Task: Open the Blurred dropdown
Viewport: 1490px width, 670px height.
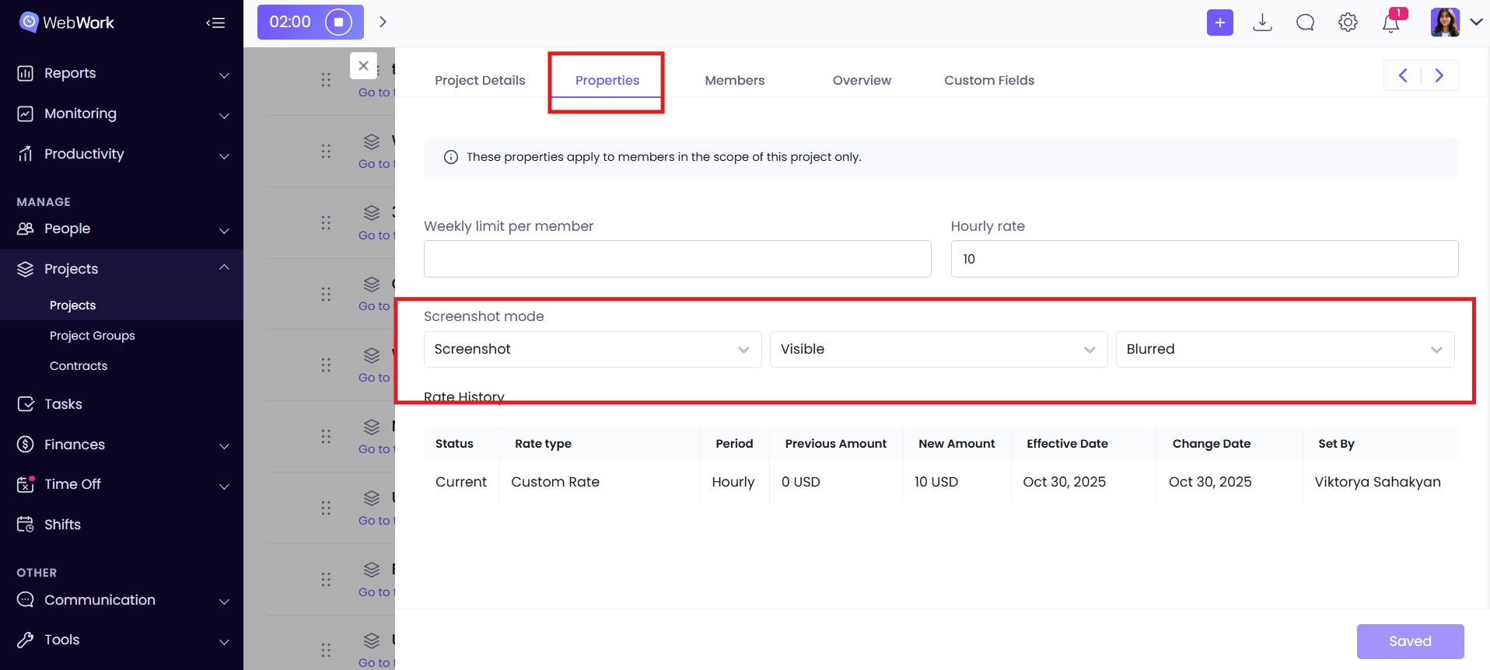Action: (1284, 349)
